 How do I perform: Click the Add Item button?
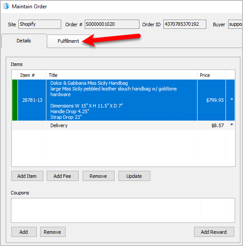[x=27, y=176]
